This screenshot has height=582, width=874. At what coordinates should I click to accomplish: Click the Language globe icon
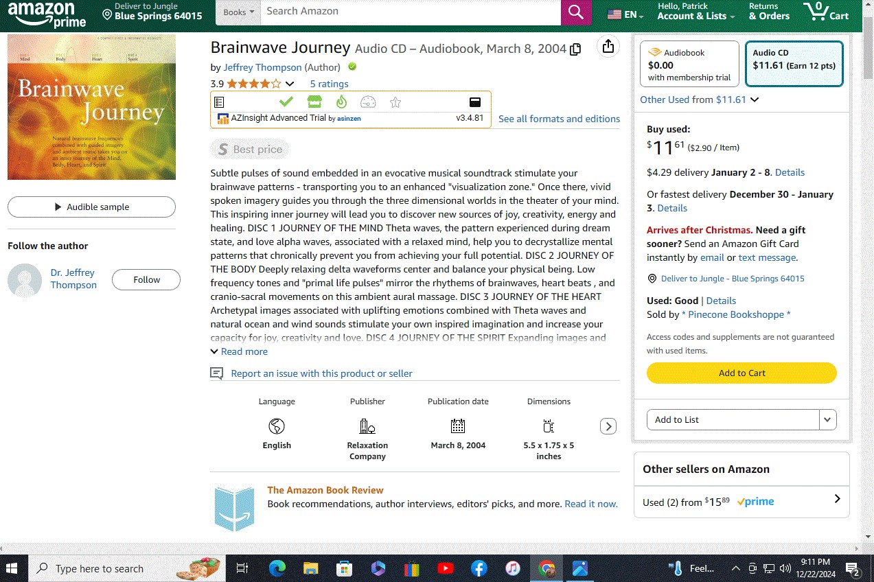pos(277,426)
